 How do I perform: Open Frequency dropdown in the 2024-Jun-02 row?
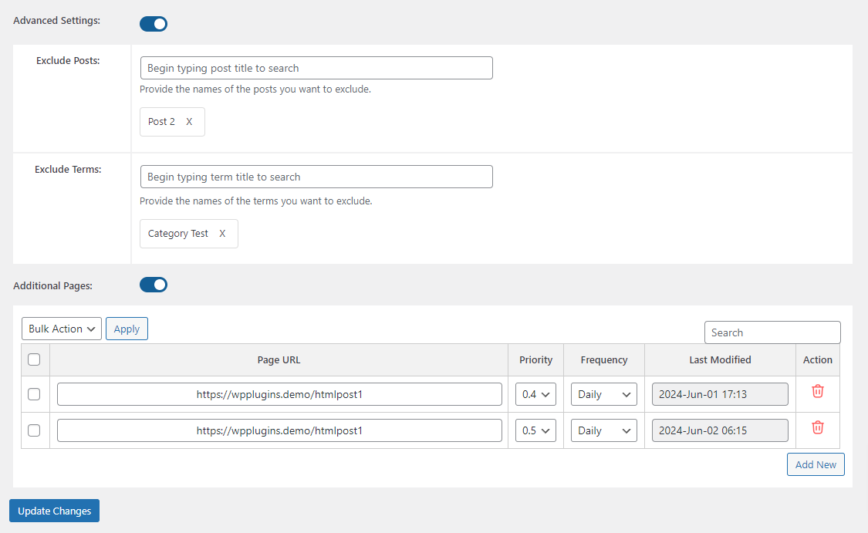point(604,430)
